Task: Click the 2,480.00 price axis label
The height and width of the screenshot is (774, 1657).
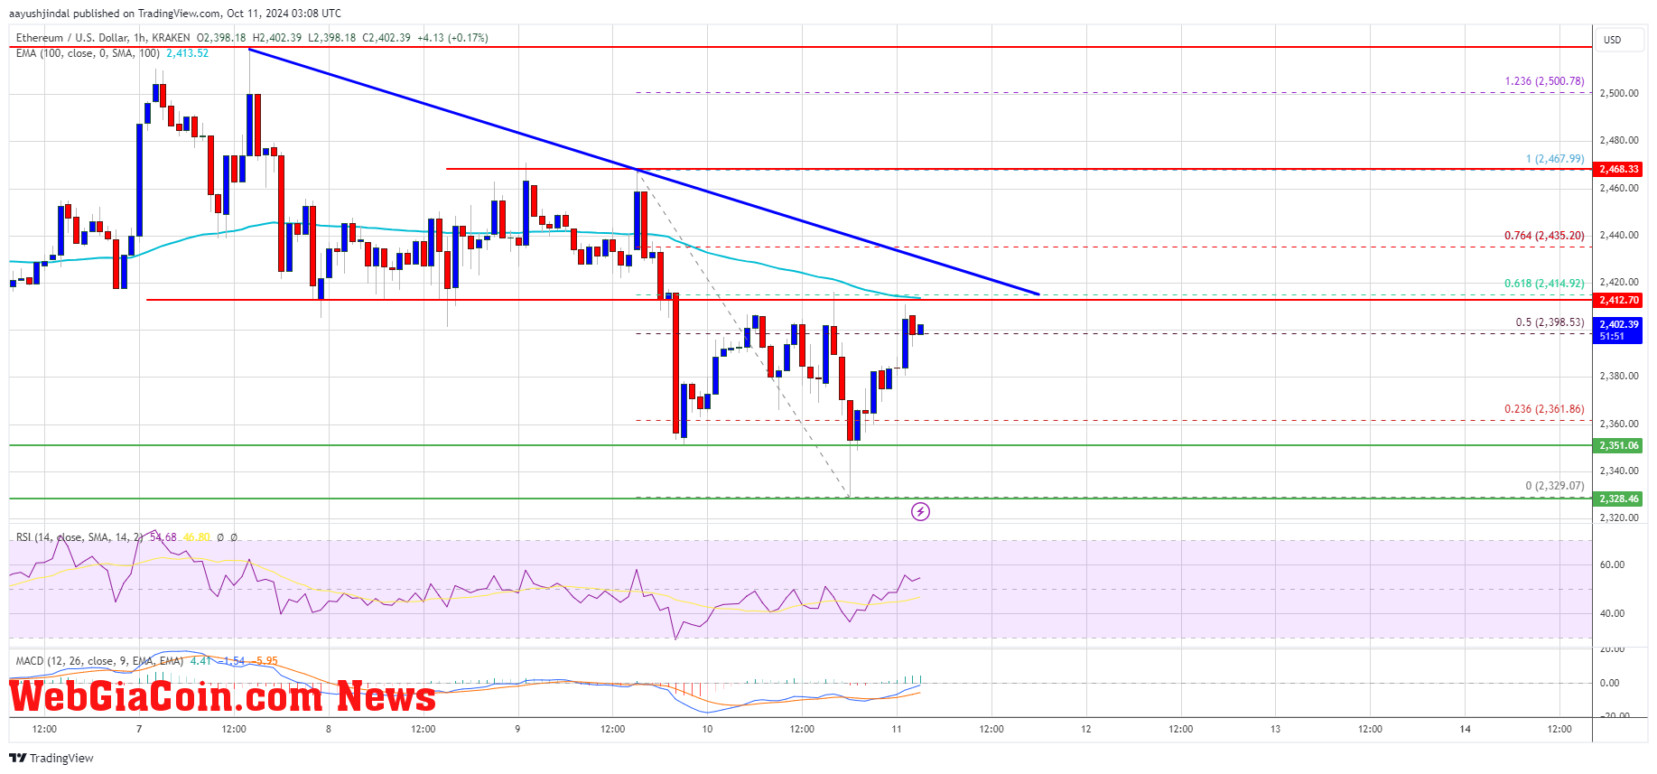Action: point(1618,140)
